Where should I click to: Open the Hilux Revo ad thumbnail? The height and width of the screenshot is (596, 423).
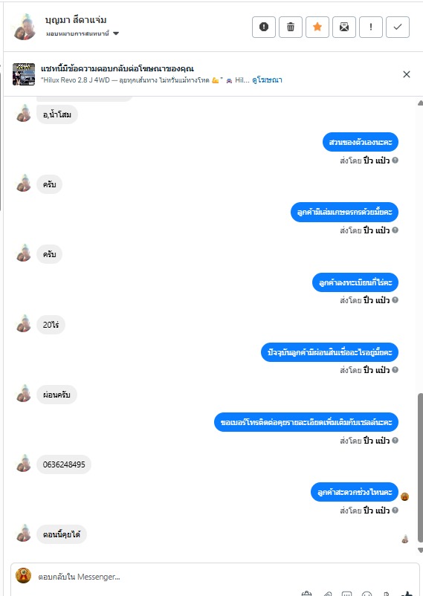pos(24,74)
